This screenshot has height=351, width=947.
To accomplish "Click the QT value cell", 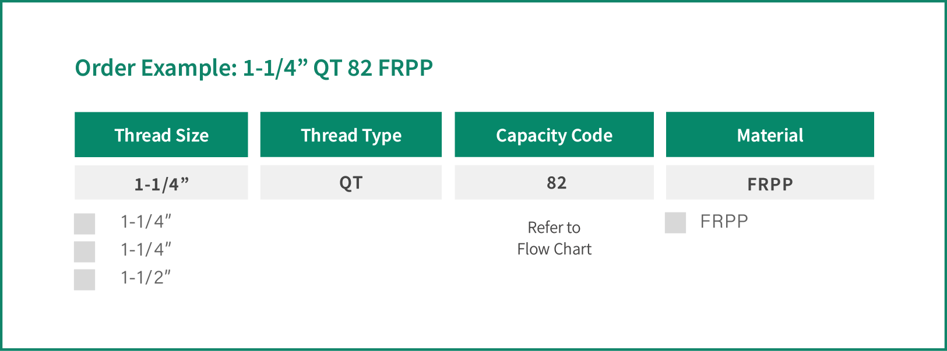I will point(351,183).
